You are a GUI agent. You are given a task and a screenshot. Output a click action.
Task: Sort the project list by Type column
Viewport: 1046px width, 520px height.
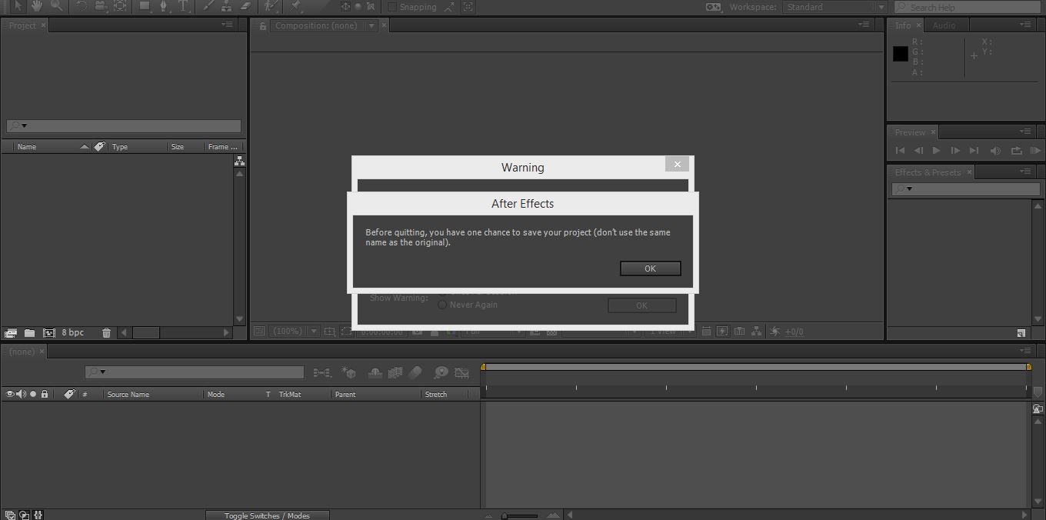(120, 146)
